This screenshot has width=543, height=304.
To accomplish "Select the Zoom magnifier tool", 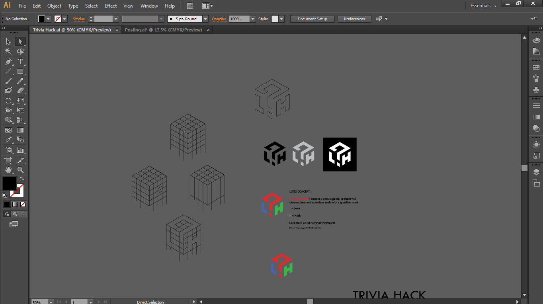I will click(20, 170).
